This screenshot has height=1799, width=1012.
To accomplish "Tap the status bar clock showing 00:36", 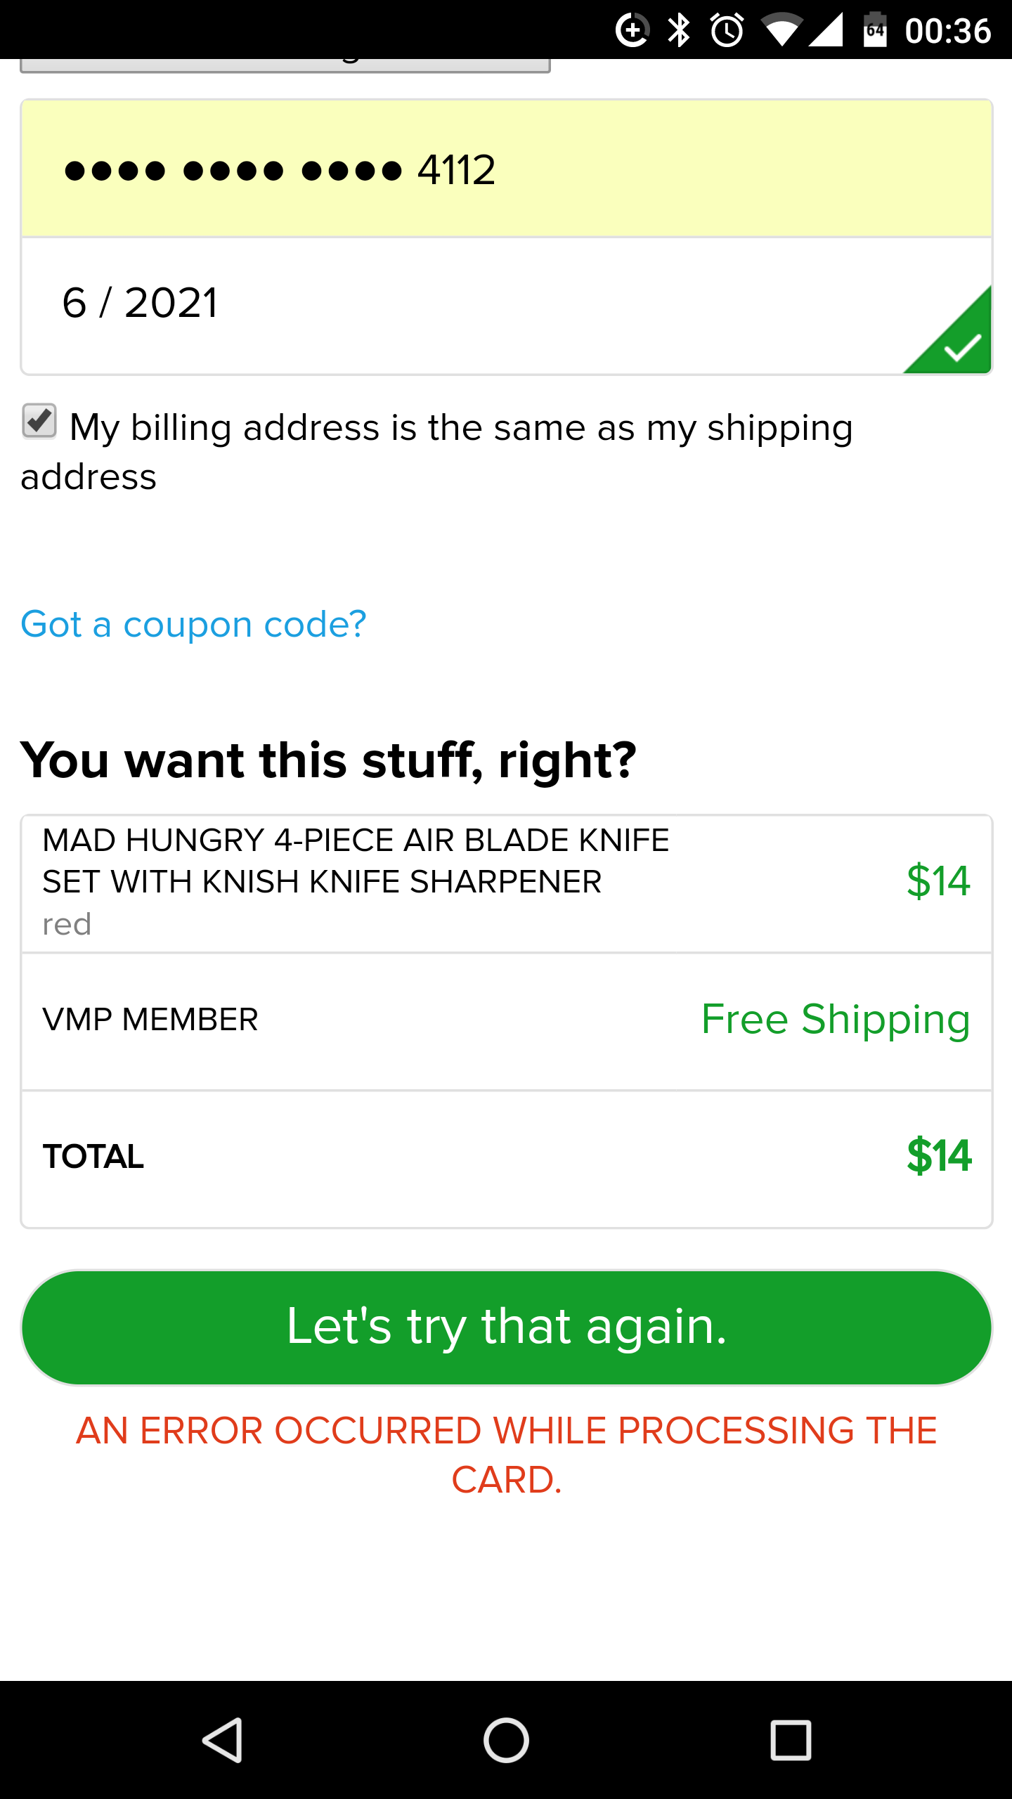I will (947, 30).
